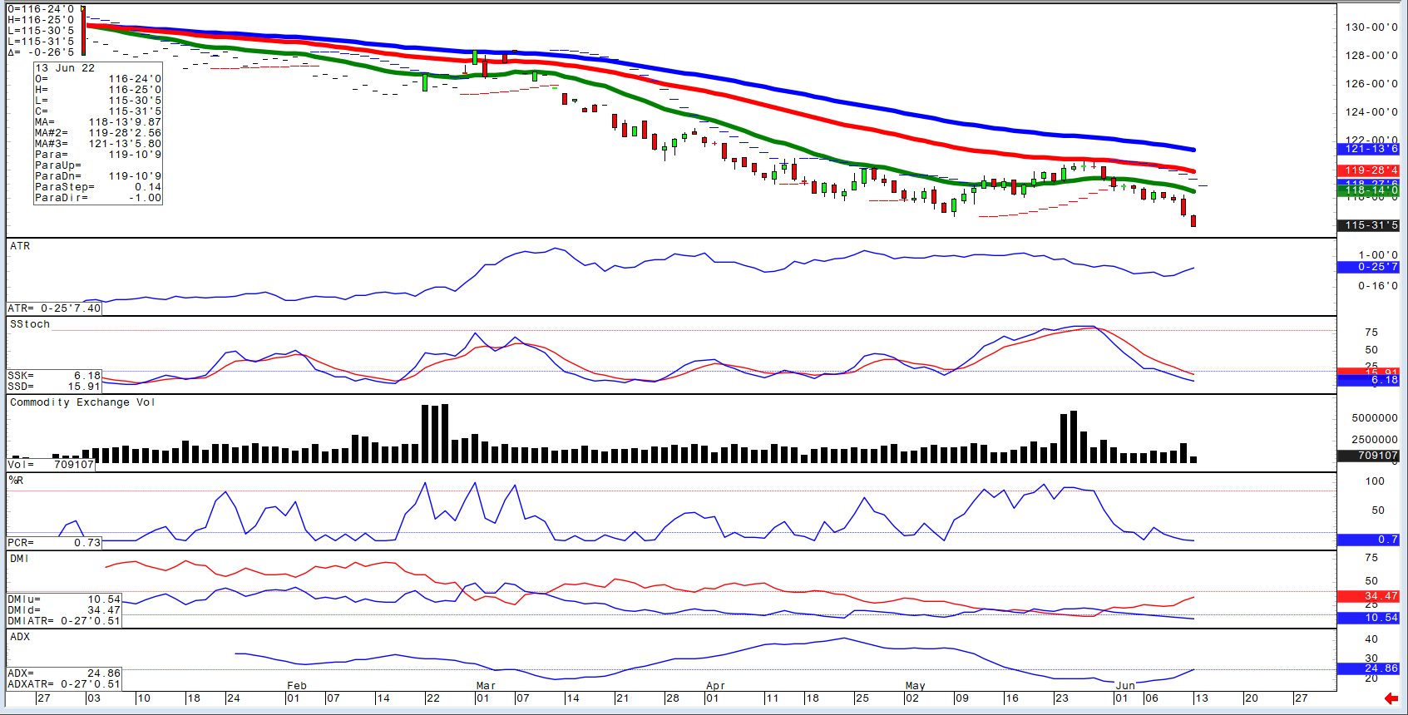This screenshot has width=1408, height=715.
Task: Click the MA#3= 121-13'5.80 row
Action: (98, 144)
